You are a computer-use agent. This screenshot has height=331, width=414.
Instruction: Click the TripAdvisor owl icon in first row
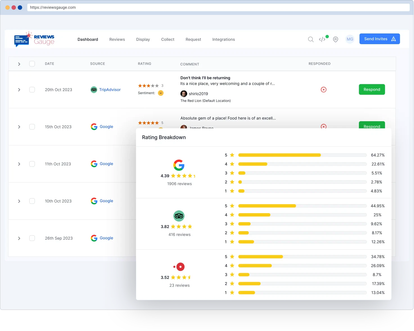pos(94,90)
